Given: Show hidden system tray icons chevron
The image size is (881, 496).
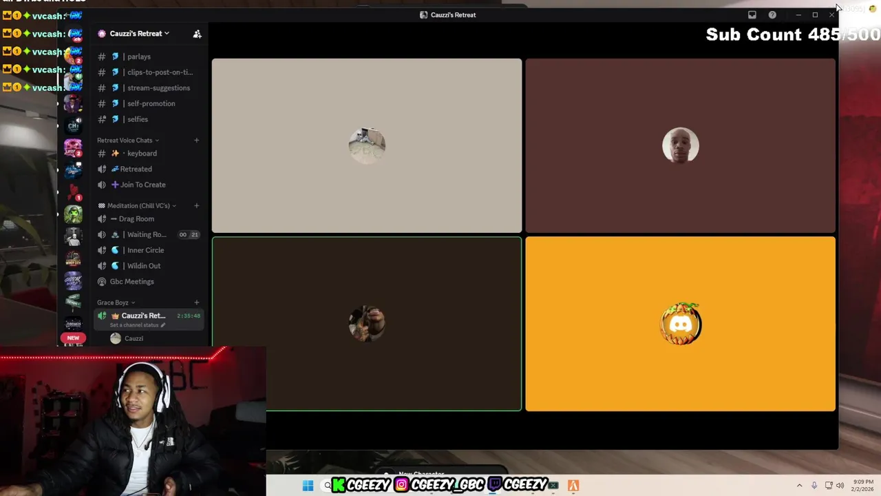Looking at the screenshot, I should pyautogui.click(x=799, y=486).
